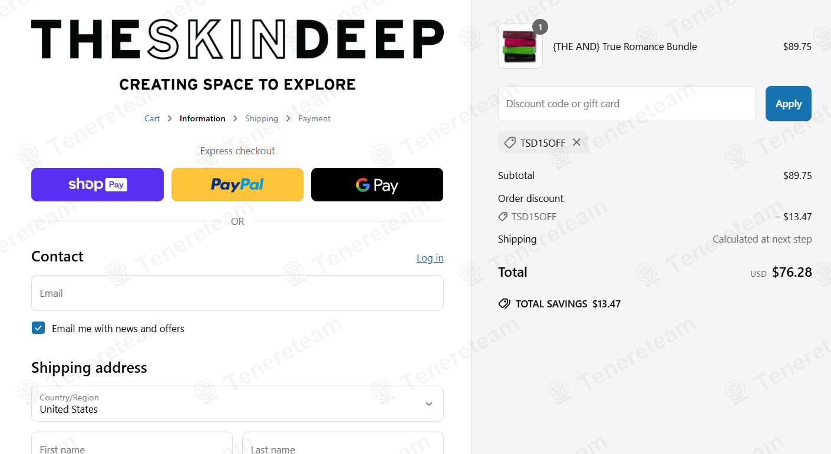The image size is (831, 454).
Task: Focus the Discount code or gift card field
Action: (x=627, y=104)
